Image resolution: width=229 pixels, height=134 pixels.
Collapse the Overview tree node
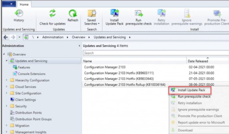pyautogui.click(x=4, y=54)
